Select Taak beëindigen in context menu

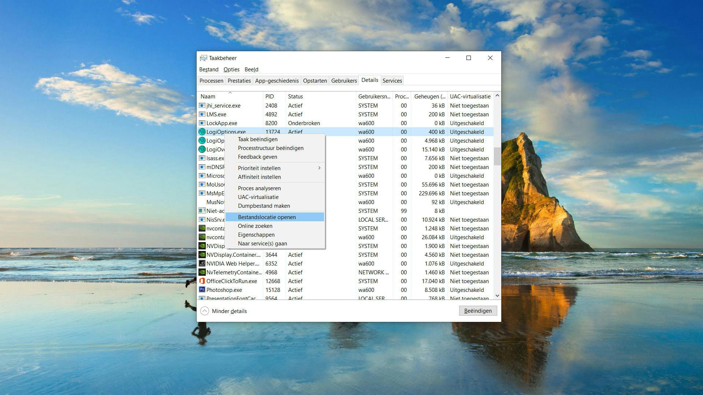[258, 139]
